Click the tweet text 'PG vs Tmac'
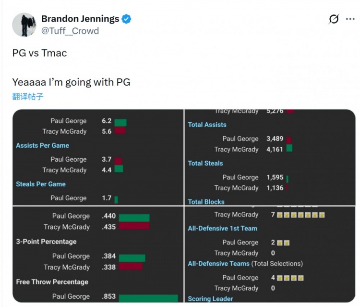The width and height of the screenshot is (360, 307). pos(40,53)
